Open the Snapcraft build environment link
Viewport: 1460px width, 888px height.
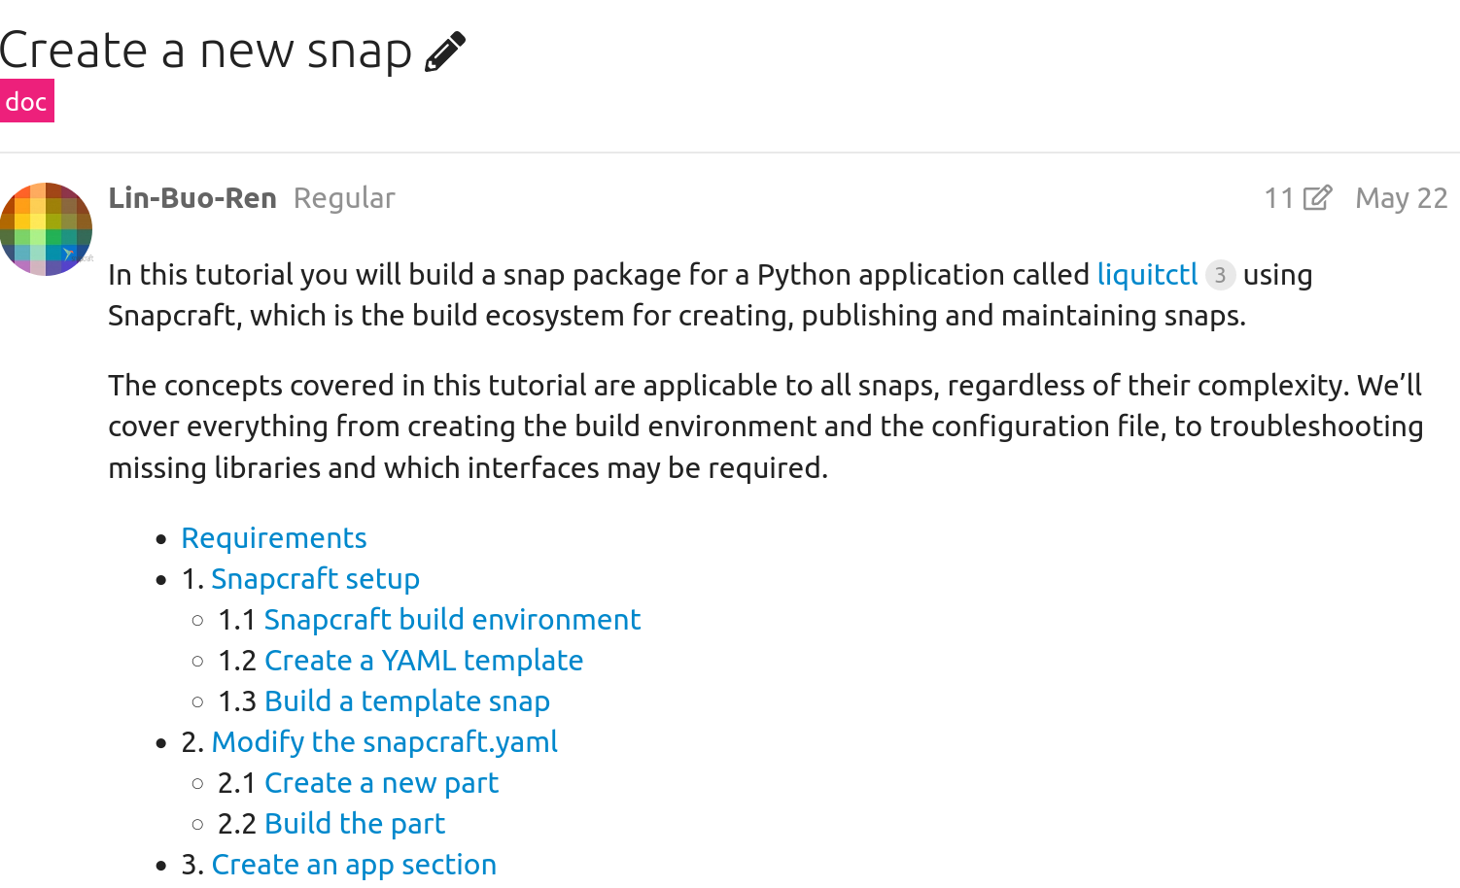point(452,620)
